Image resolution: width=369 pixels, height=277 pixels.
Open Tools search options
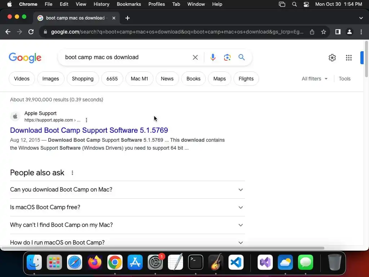click(x=344, y=79)
